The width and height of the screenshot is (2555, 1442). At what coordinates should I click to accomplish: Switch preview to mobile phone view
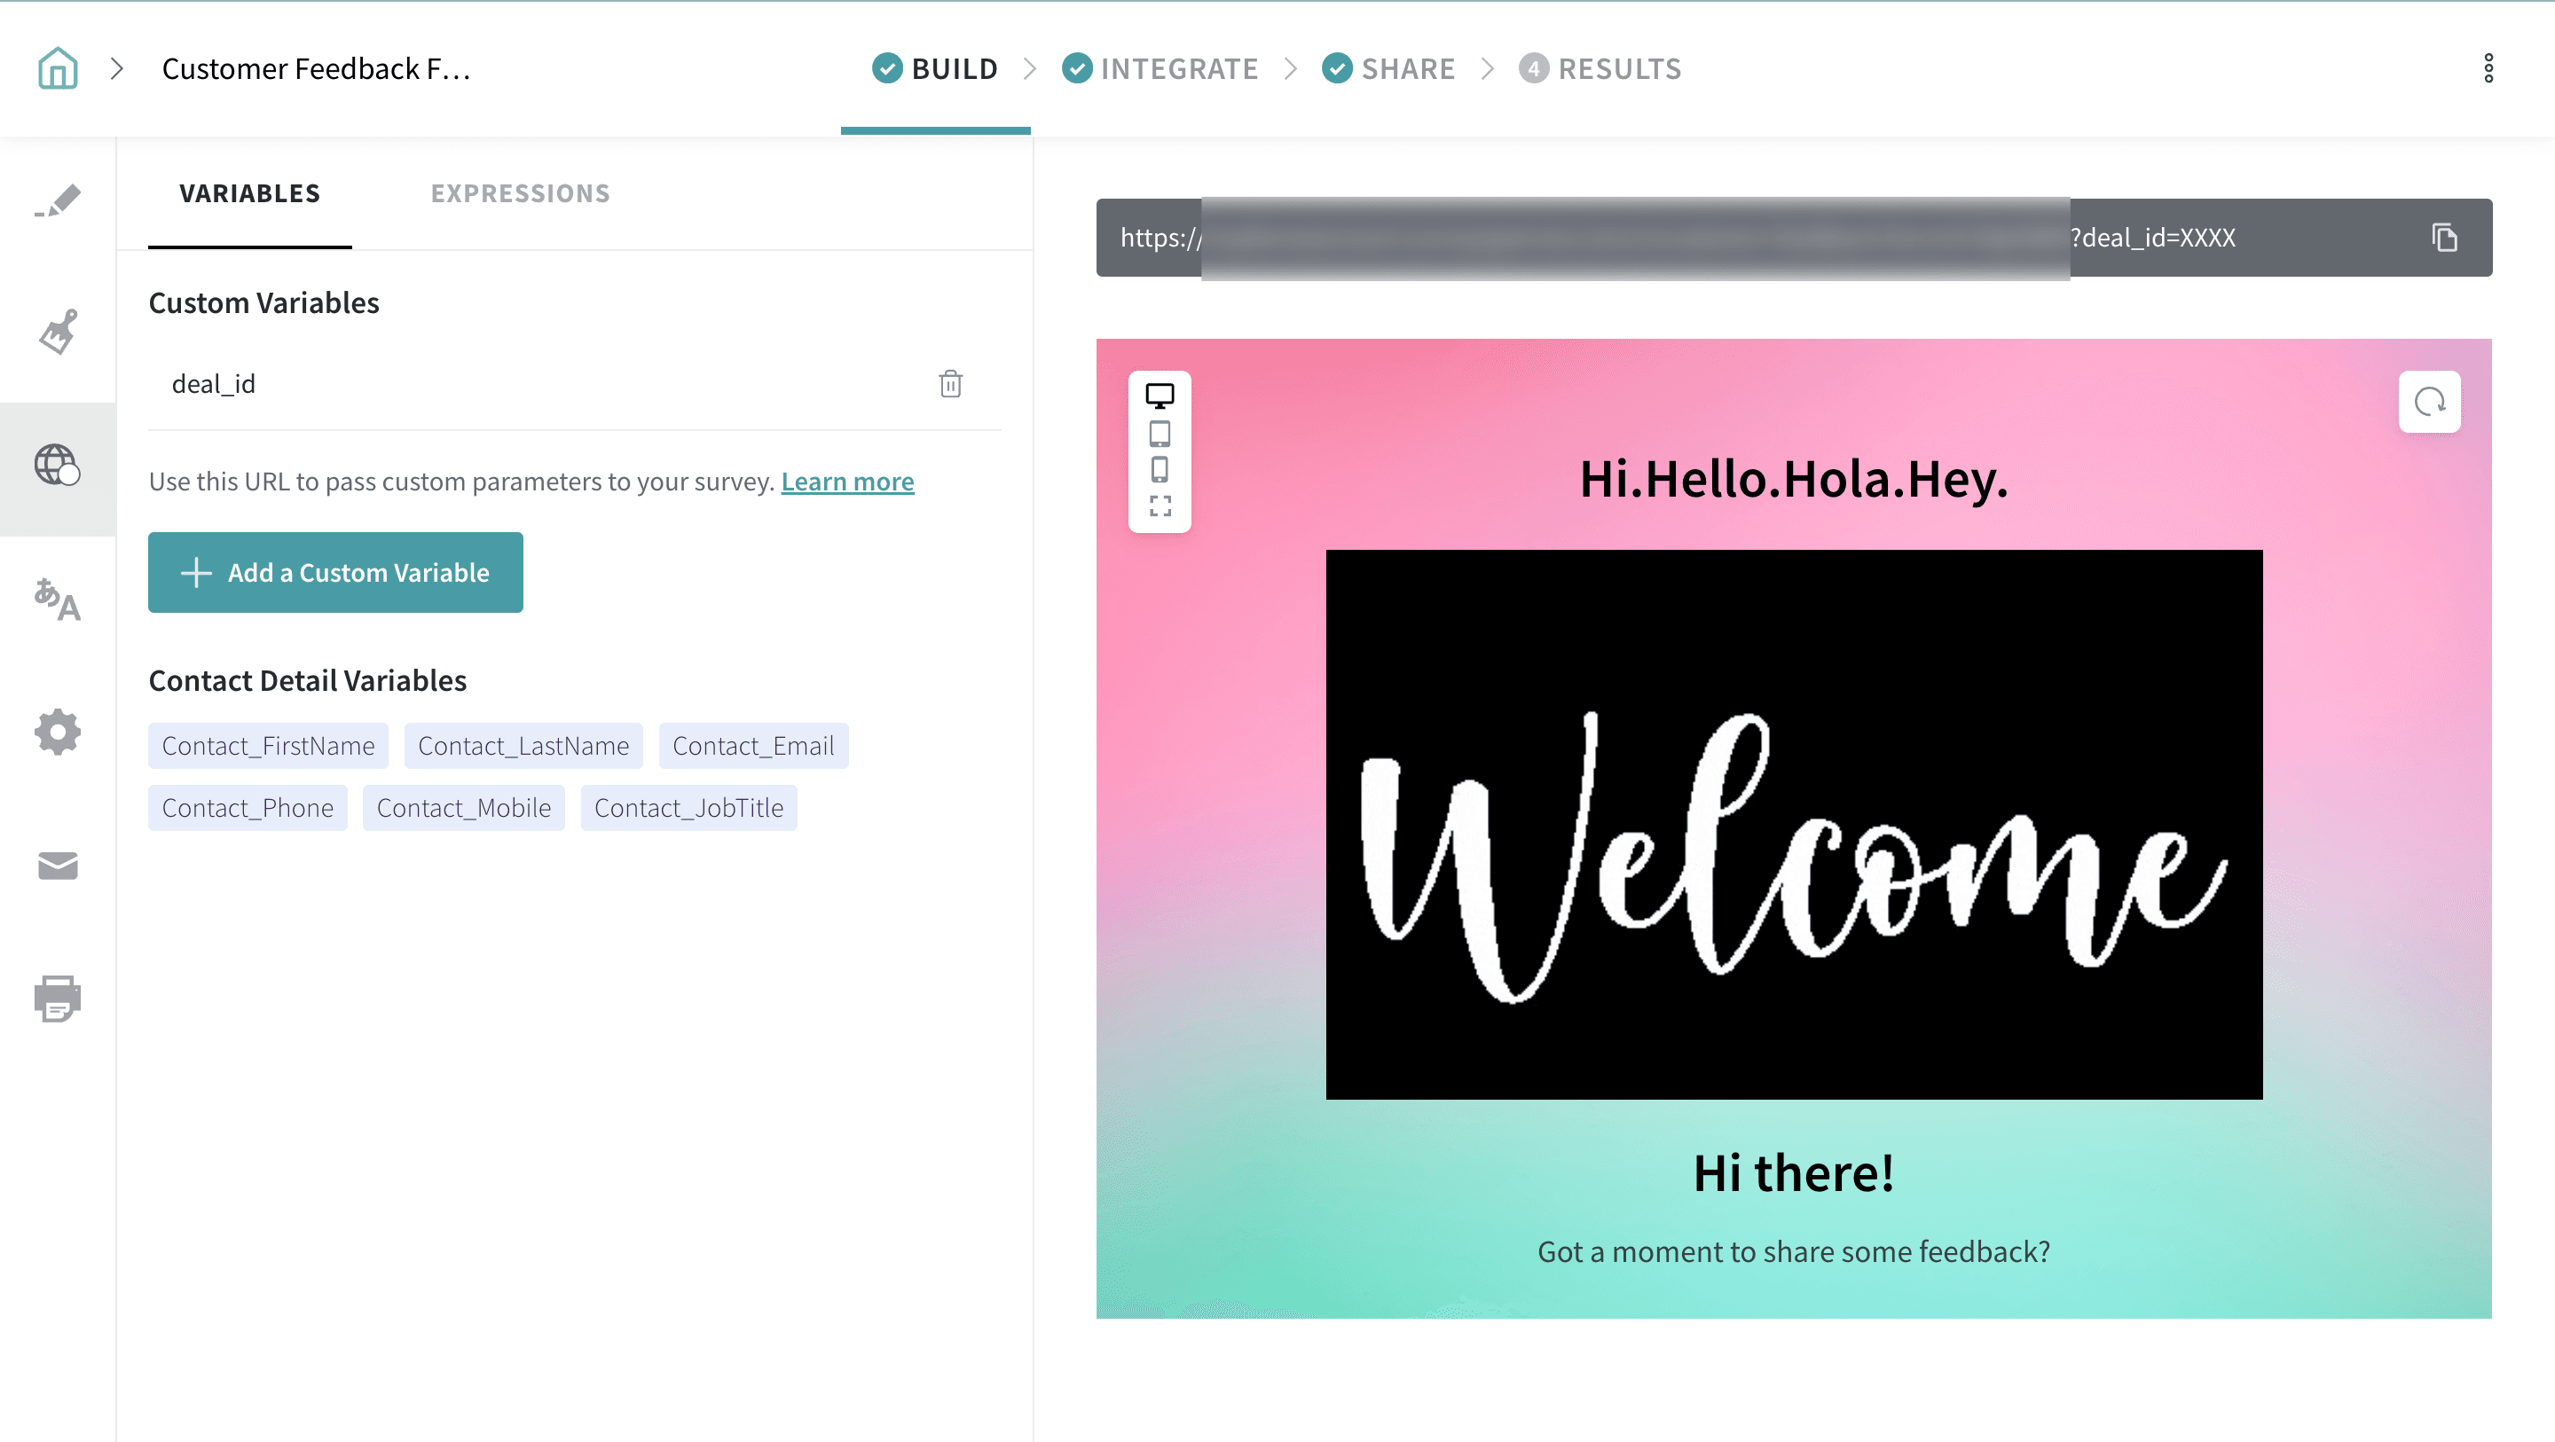point(1160,469)
